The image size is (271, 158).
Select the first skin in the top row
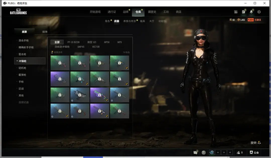point(60,63)
